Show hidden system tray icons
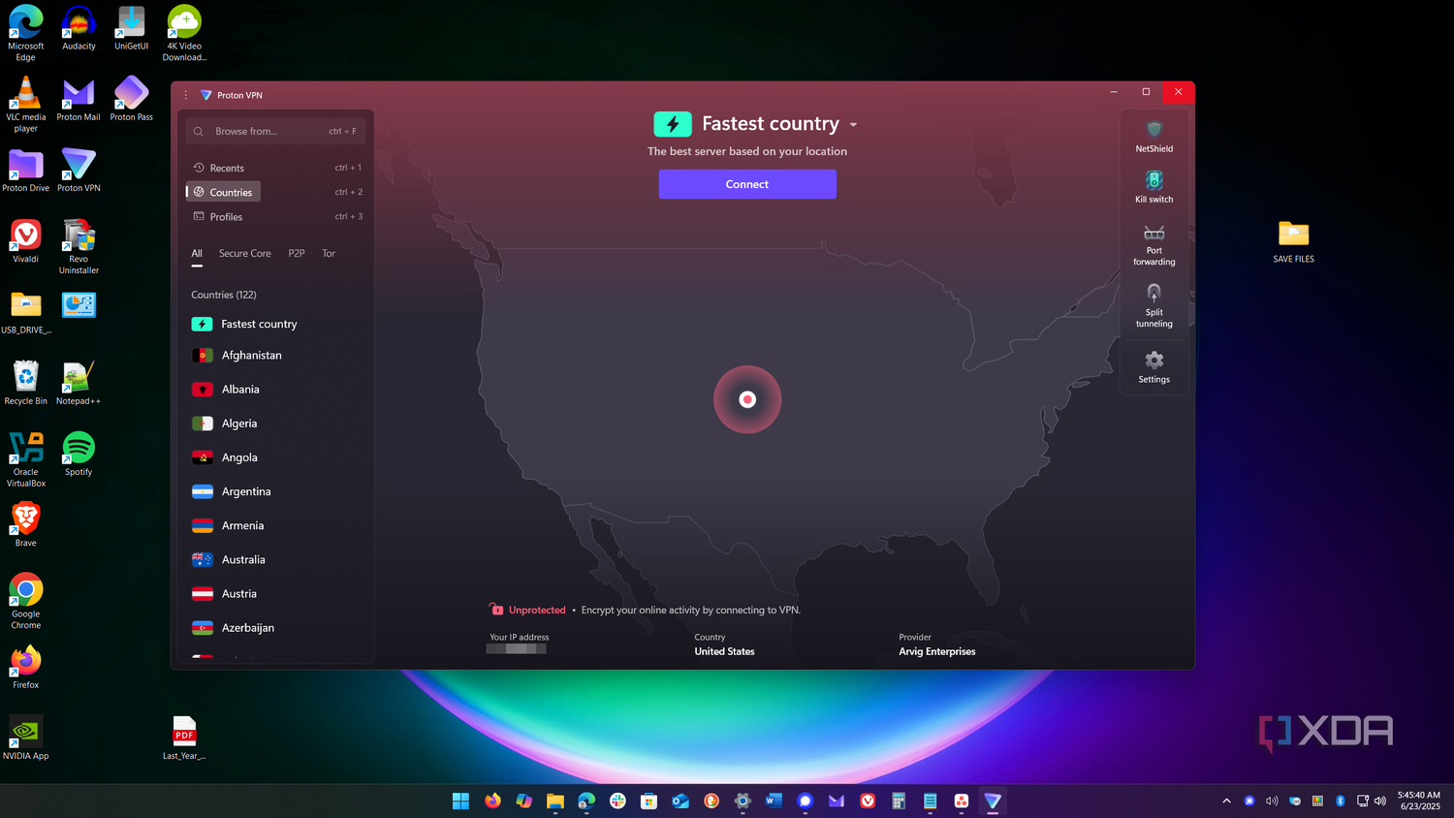 click(x=1226, y=801)
